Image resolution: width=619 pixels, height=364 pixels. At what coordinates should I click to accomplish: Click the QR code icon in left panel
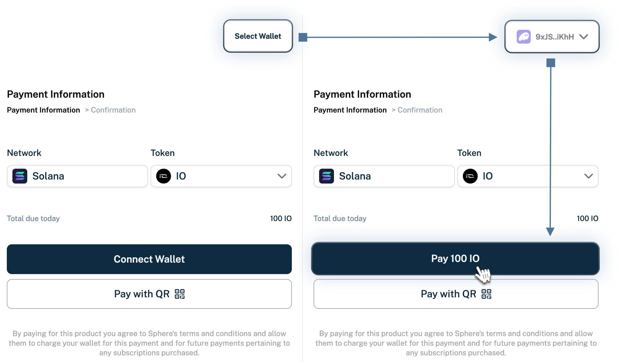coord(180,294)
